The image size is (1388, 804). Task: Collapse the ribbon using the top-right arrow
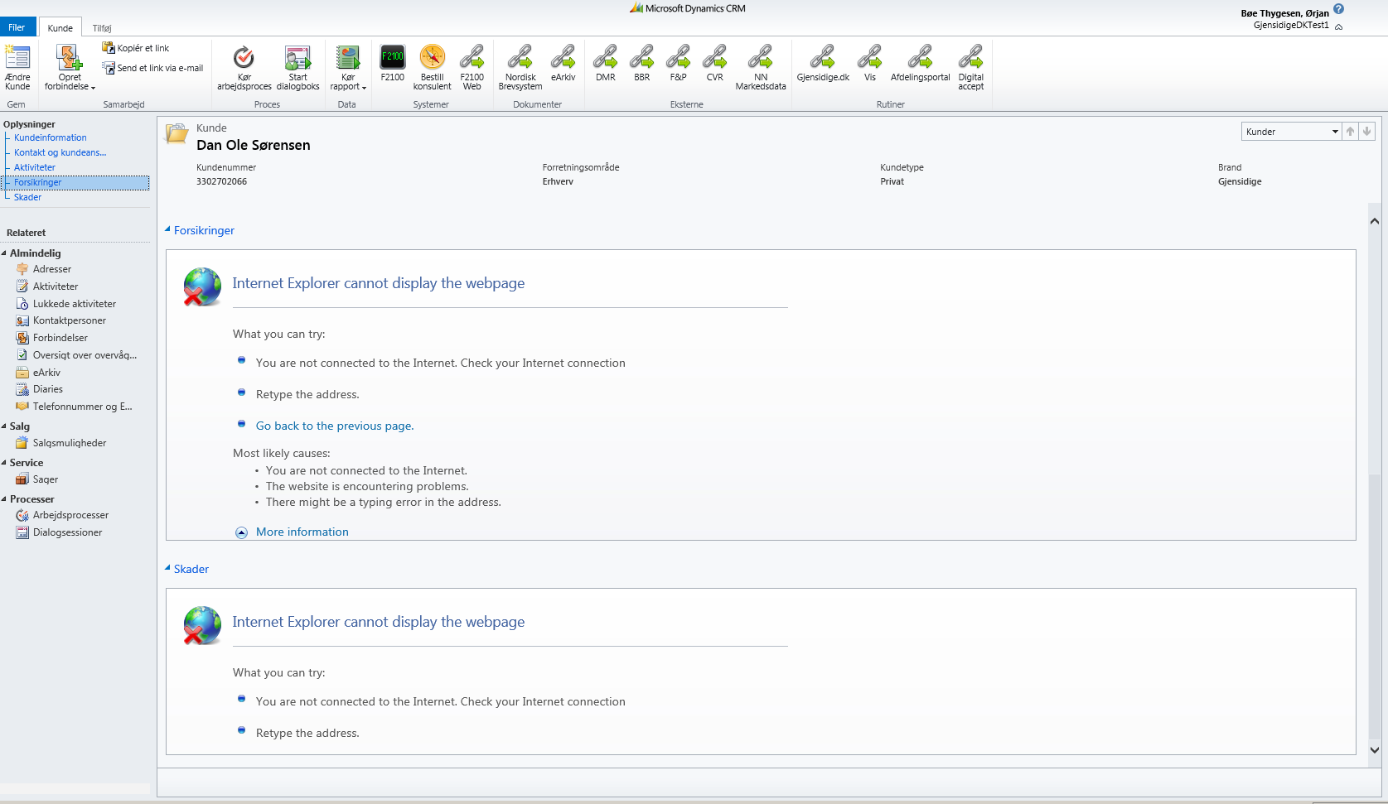(1338, 26)
